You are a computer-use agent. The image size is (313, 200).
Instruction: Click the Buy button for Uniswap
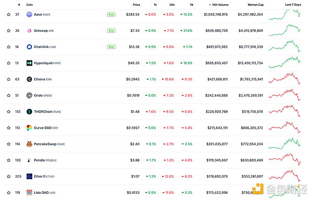pos(111,31)
